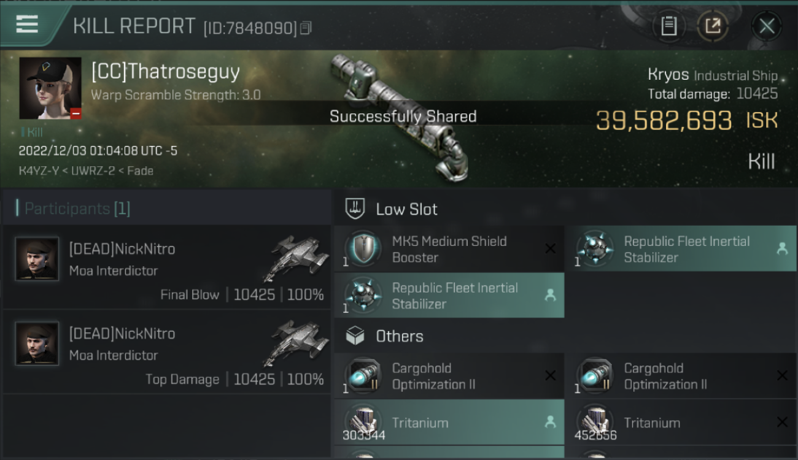Copy the kill report ID
This screenshot has width=798, height=460.
click(x=306, y=28)
